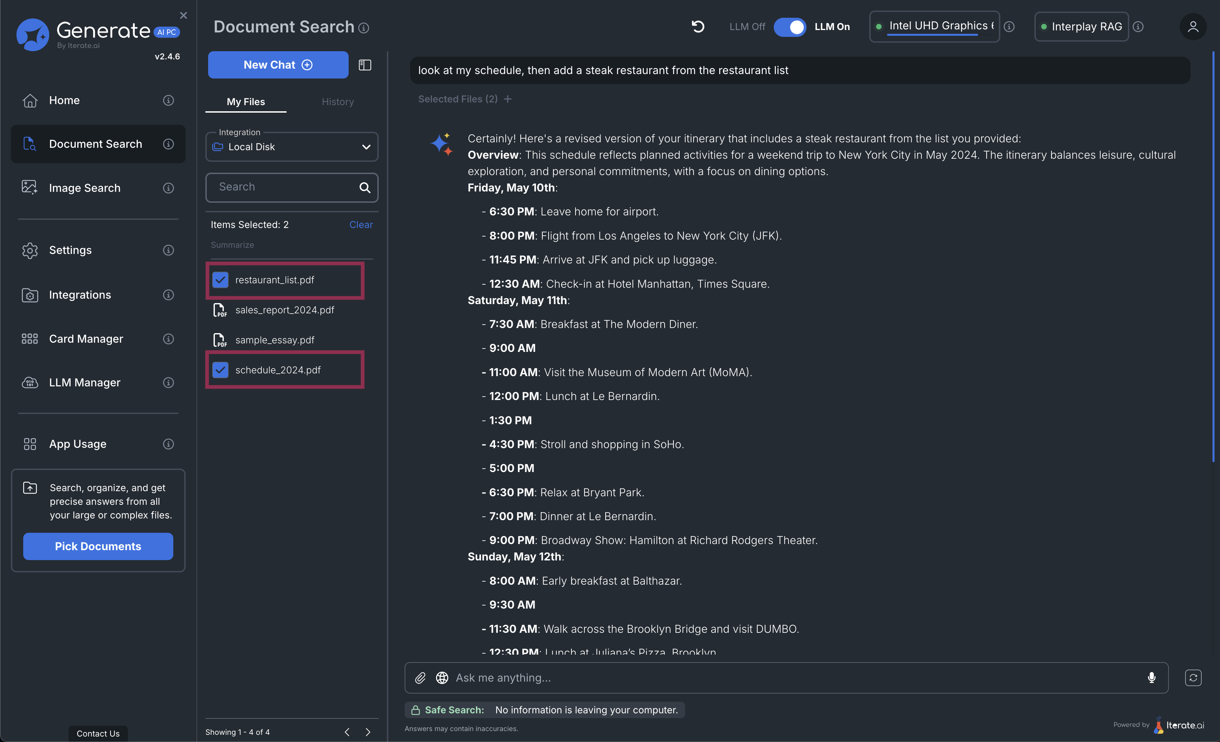
Task: Go to previous page of files
Action: coord(347,732)
